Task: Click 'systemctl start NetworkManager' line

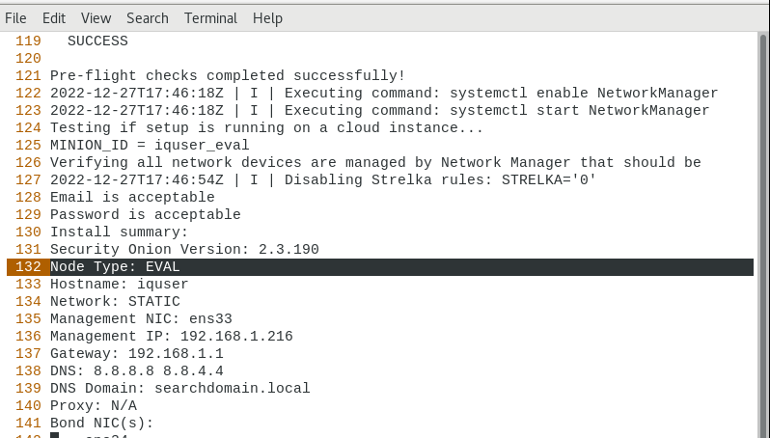Action: [379, 111]
